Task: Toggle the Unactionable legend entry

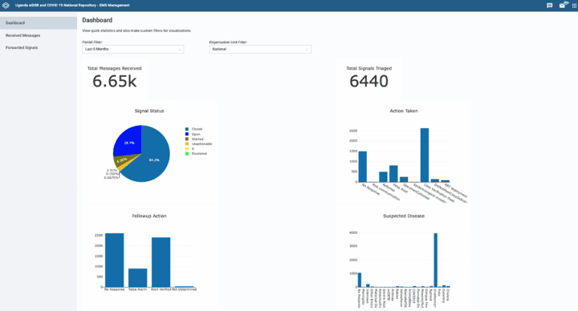Action: coord(198,144)
